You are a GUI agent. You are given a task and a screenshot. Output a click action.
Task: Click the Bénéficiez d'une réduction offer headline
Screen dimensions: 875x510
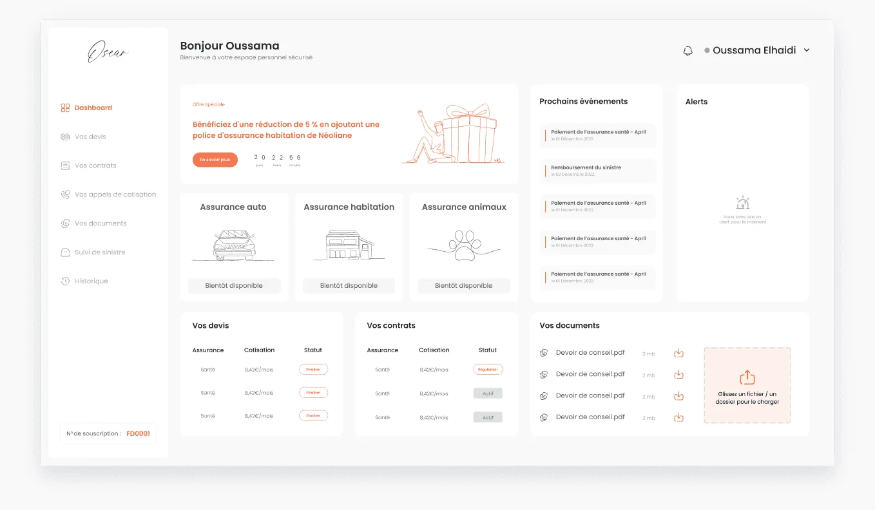[x=286, y=130]
